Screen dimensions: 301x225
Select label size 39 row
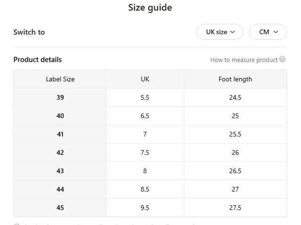tap(60, 97)
